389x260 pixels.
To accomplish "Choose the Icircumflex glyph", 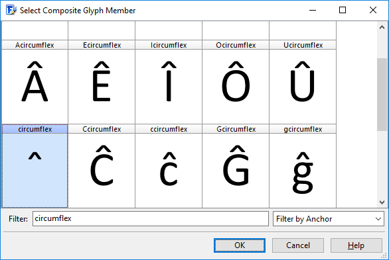I will click(169, 82).
